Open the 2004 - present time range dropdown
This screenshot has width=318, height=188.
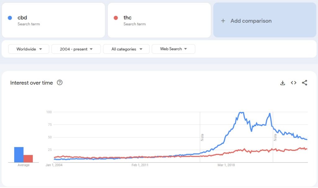pos(76,49)
